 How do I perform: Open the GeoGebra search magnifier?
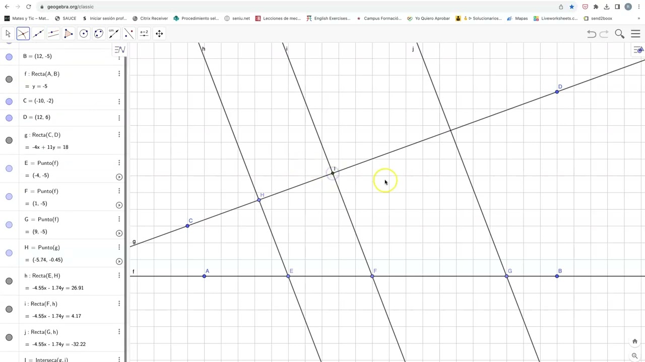620,34
